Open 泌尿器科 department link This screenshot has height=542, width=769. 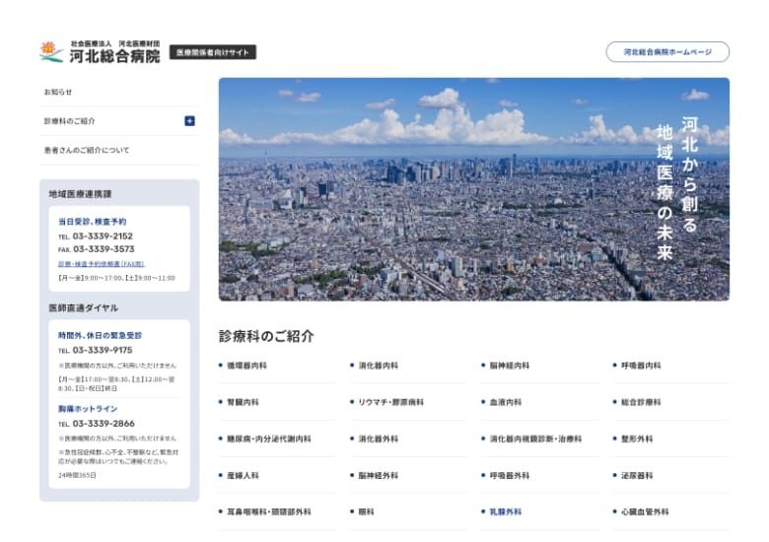[637, 475]
